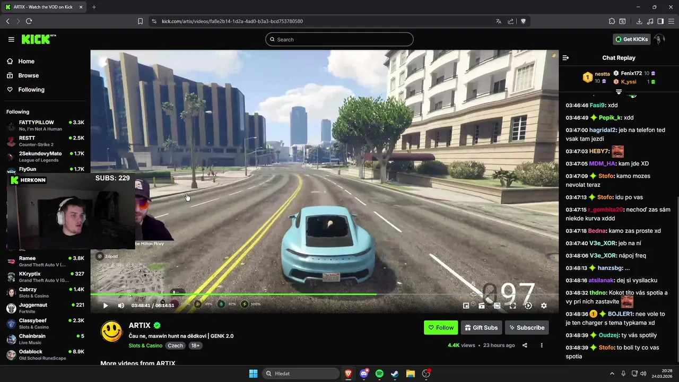Subscribe to ARTIX
679x382 pixels.
coord(527,327)
